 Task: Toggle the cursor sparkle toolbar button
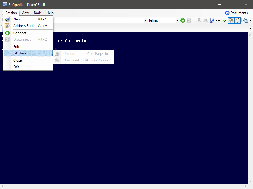(x=238, y=20)
